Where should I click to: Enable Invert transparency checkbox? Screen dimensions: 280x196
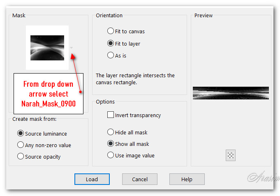[x=111, y=115]
